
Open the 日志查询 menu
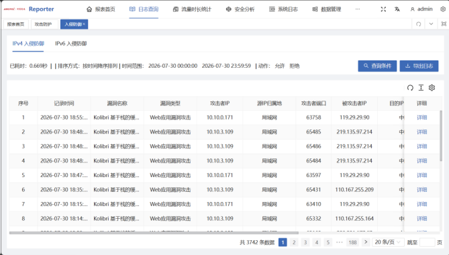(144, 9)
